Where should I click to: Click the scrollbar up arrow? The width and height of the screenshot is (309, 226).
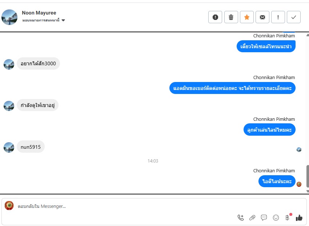(308, 35)
